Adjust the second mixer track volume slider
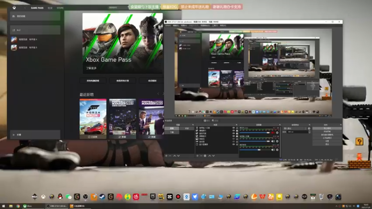This screenshot has width=372, height=209. [x=255, y=141]
